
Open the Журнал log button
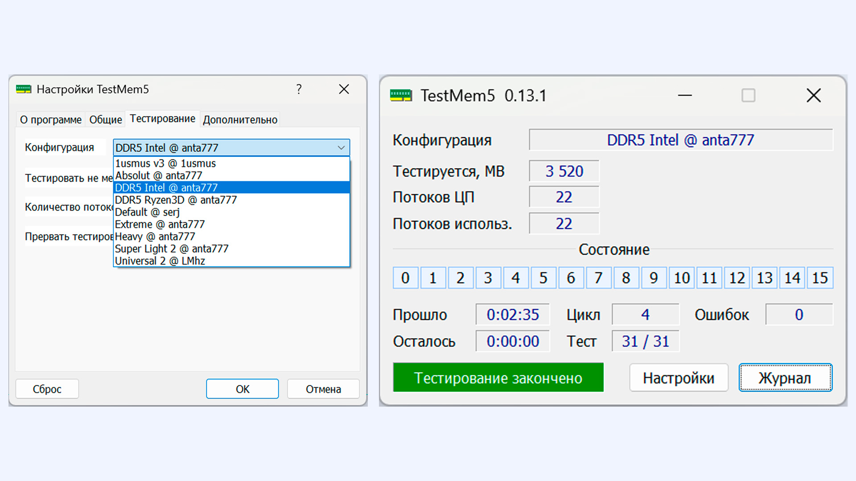(785, 378)
